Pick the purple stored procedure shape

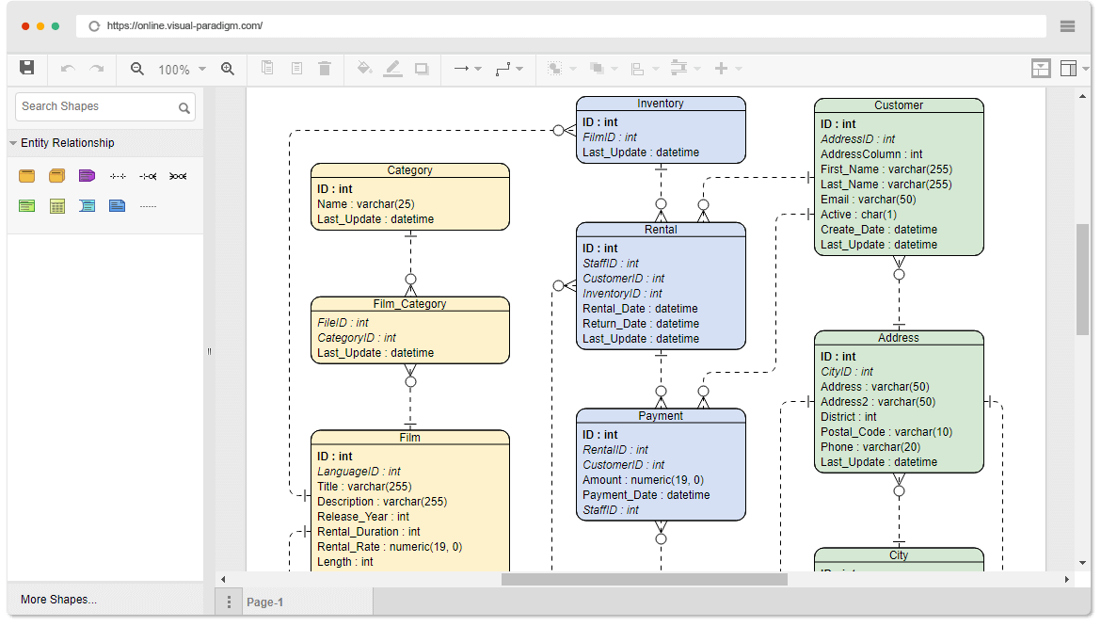87,176
